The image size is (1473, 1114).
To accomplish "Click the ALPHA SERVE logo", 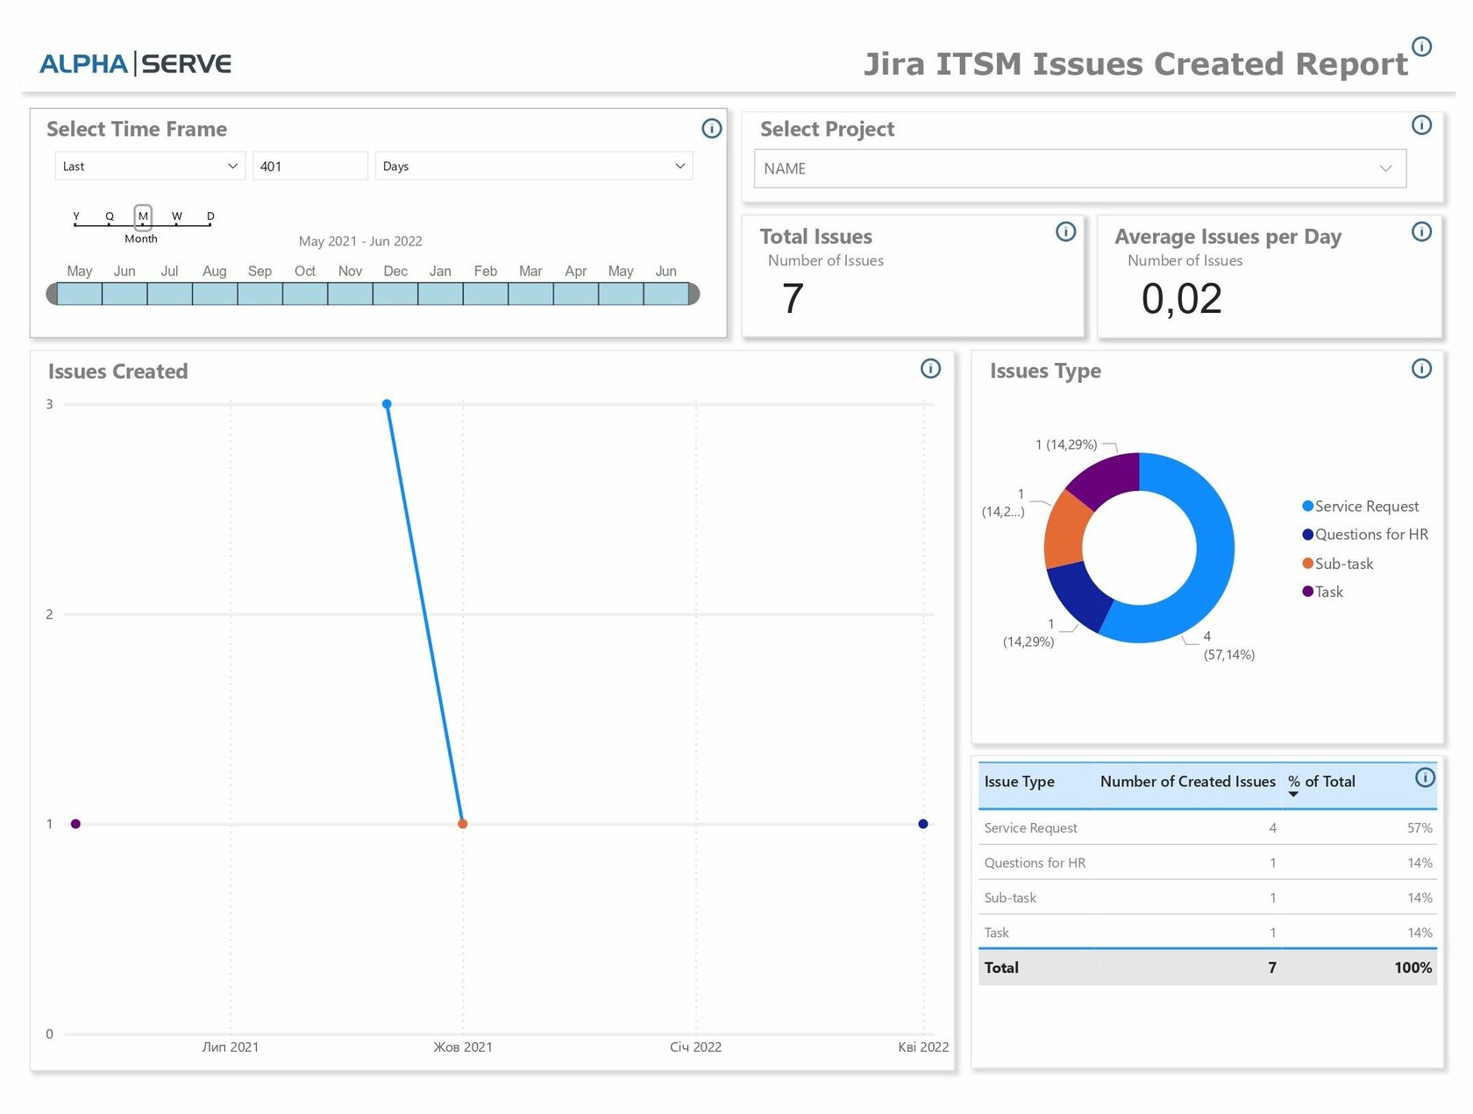I will click(135, 62).
